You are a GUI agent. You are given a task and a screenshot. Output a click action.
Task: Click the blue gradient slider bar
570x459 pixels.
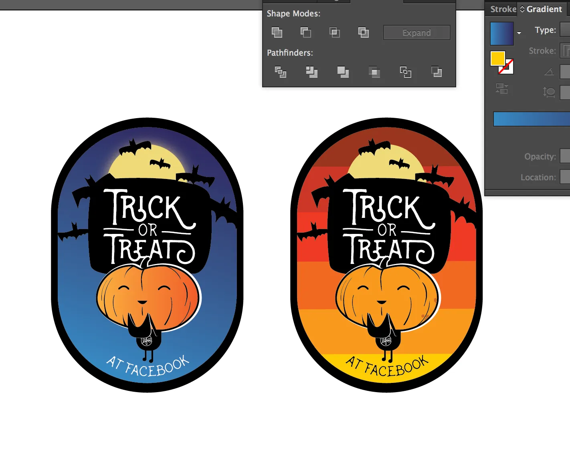(532, 119)
